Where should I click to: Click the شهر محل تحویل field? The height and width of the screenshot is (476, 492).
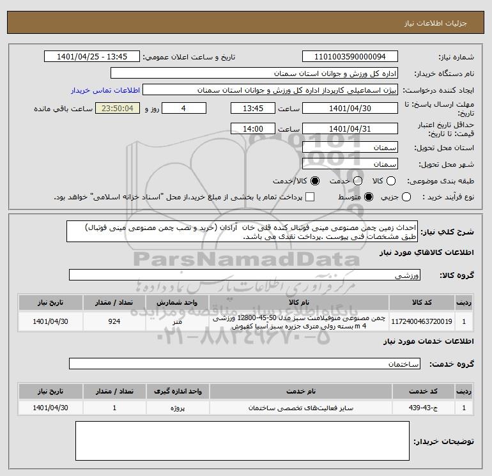[x=350, y=164]
